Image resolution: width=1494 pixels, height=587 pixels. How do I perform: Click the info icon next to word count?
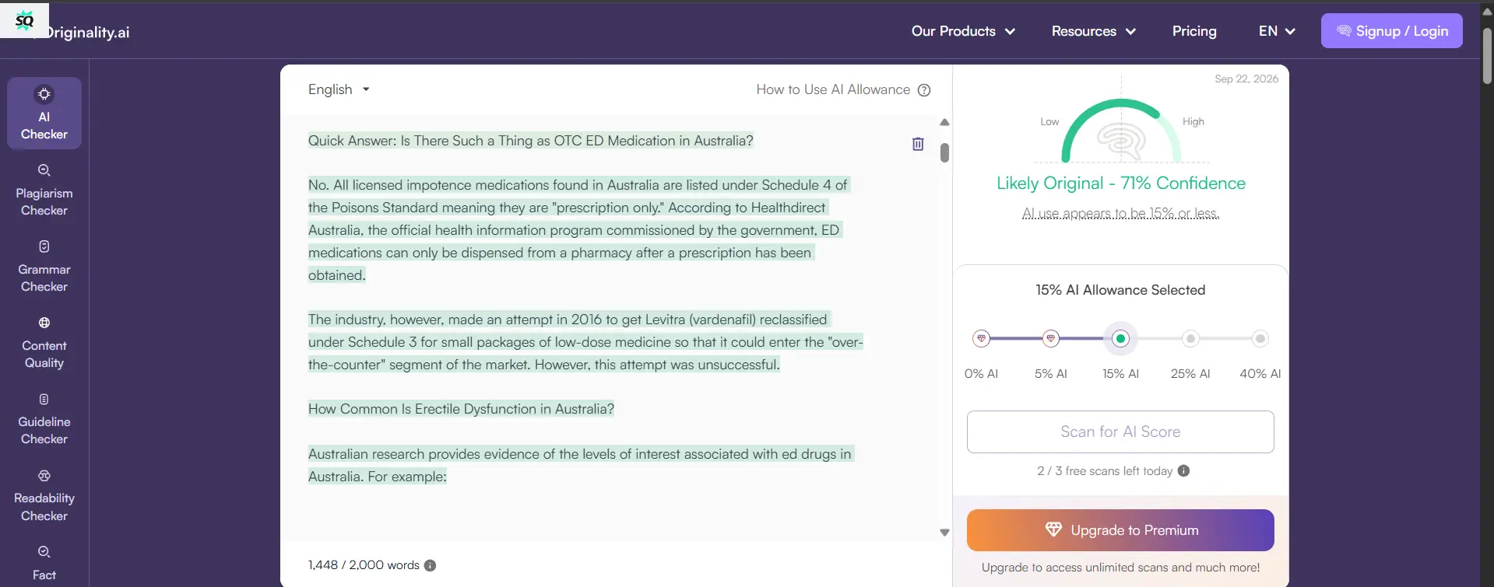click(x=430, y=565)
